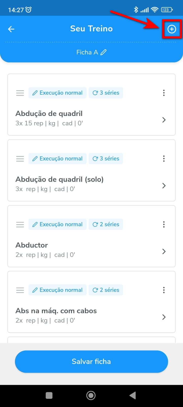Screen dimensions: 183x407
Task: Expand the Abductor exercise chevron
Action: [x=164, y=251]
